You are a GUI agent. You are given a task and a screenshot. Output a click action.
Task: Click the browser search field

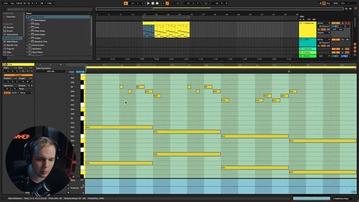[49, 9]
